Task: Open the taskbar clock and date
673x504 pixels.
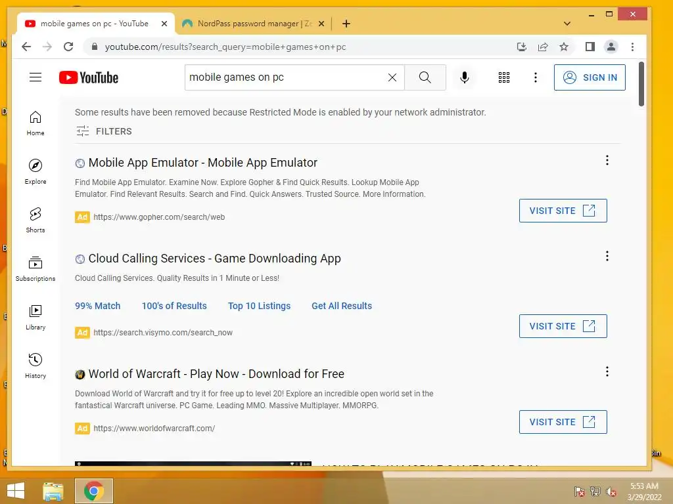Action: coord(644,491)
